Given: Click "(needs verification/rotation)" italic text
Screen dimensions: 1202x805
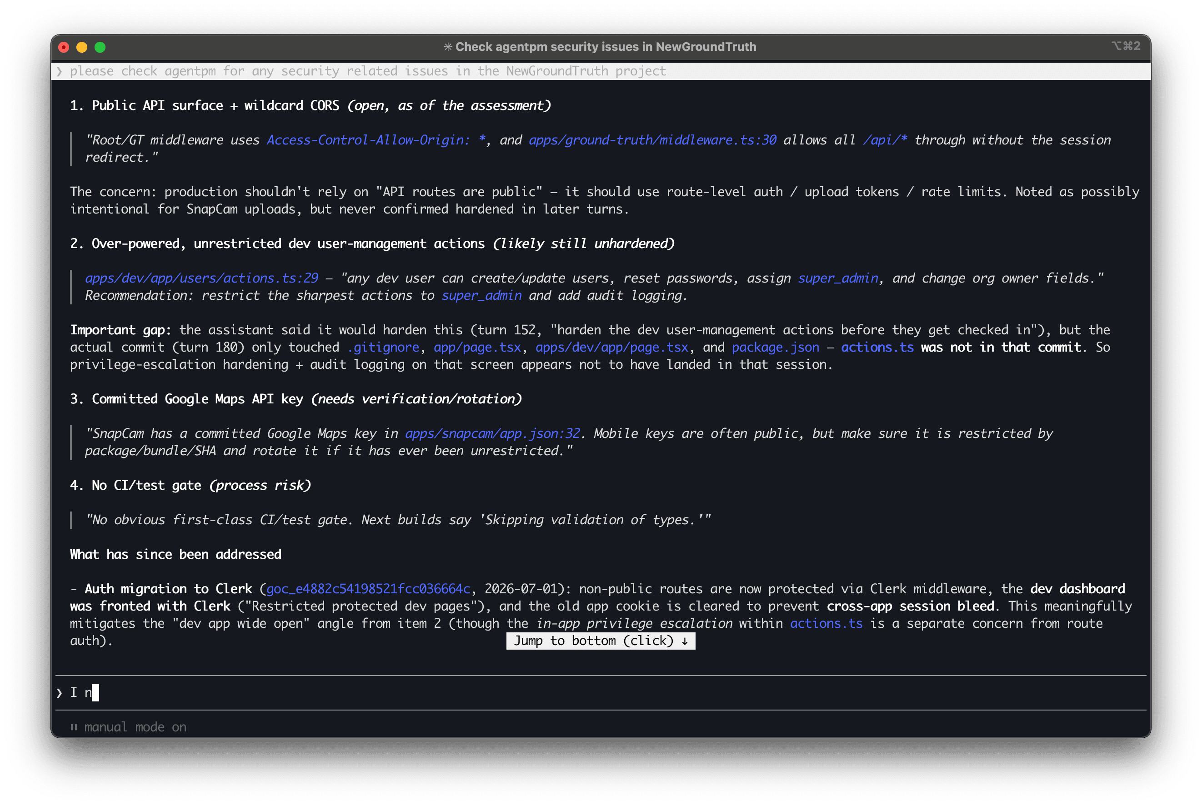Looking at the screenshot, I should point(416,399).
